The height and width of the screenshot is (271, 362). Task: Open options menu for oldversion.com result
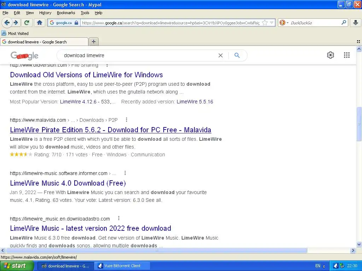107,66
